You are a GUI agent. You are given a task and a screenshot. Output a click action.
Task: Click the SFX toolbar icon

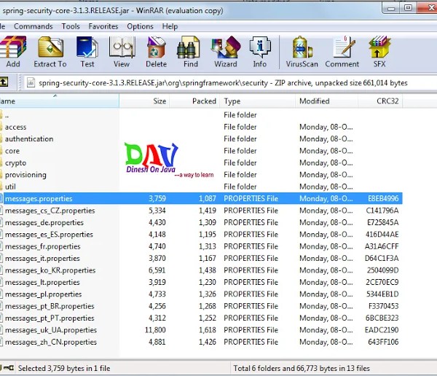click(379, 52)
